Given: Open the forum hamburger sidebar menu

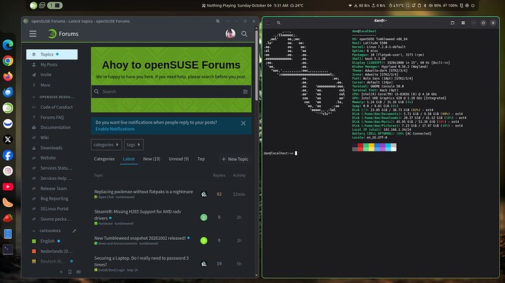Looking at the screenshot, I should tap(33, 34).
